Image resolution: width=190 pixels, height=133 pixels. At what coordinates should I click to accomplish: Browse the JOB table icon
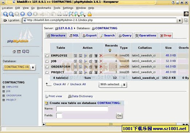click(x=75, y=61)
